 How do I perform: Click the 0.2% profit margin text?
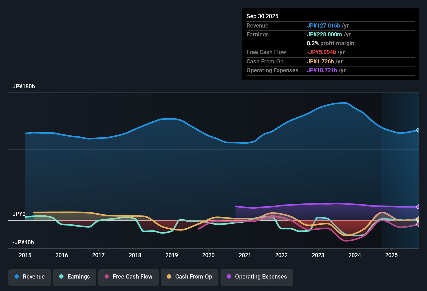click(330, 43)
